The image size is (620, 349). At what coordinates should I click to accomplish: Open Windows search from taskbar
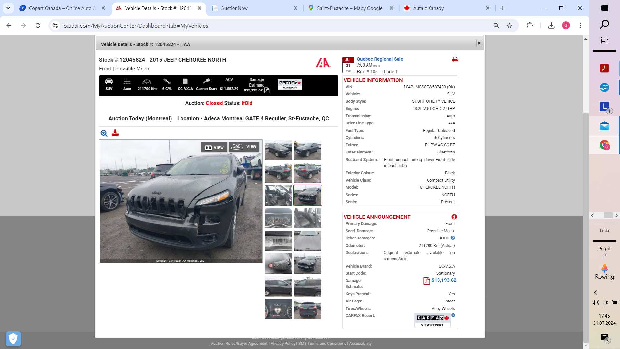pyautogui.click(x=604, y=24)
